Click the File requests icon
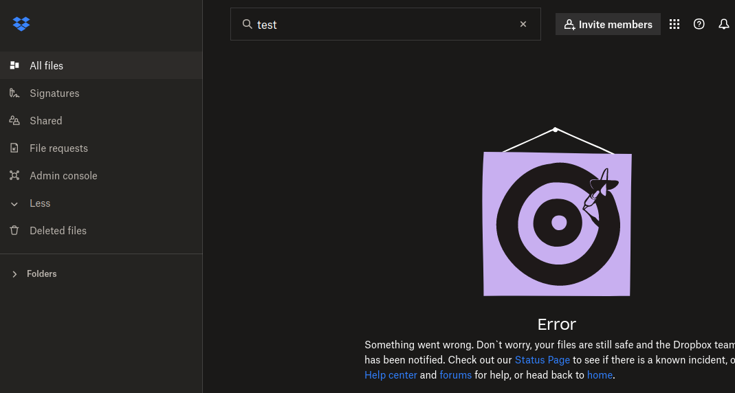Viewport: 735px width, 393px height. (x=14, y=148)
